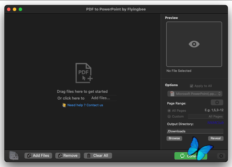Expand the Microsoft PowerPoint format dropdown
Image resolution: width=232 pixels, height=167 pixels.
[x=195, y=94]
